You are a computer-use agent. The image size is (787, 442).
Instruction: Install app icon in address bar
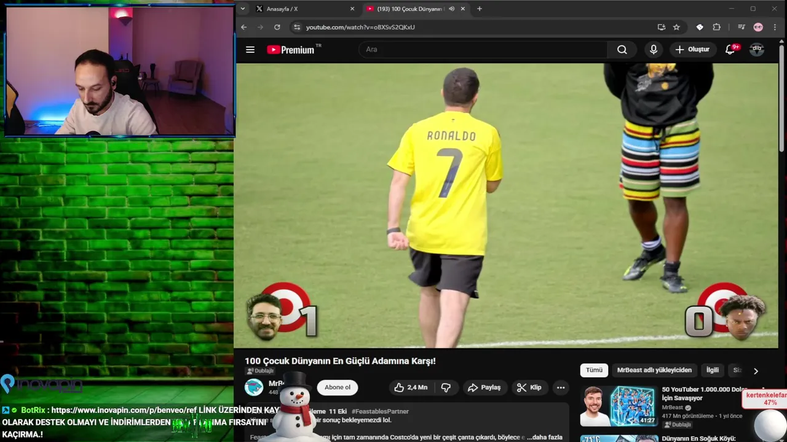(661, 27)
